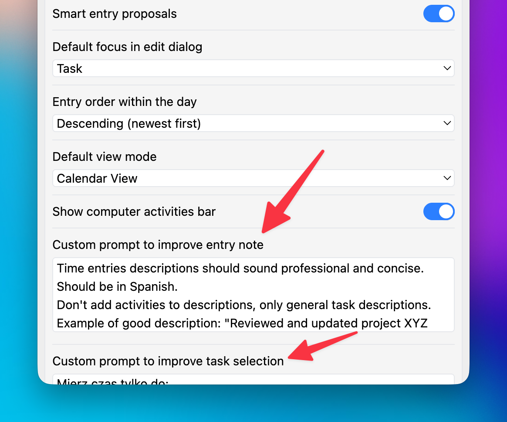The image size is (507, 422).
Task: Click the "Custom prompt to improve entry note" heading
Action: [x=158, y=245]
